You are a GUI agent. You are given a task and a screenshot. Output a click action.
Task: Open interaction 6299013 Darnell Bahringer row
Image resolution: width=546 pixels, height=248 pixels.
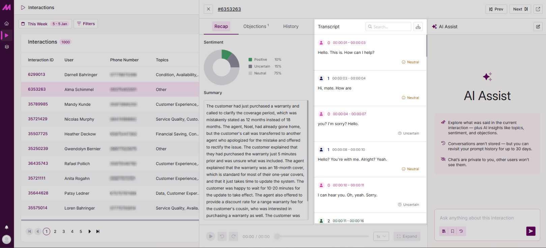click(110, 75)
